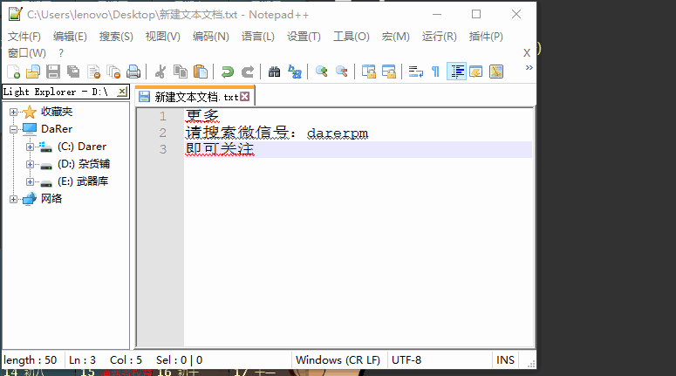Expand the hidden toolbar icons chevron
This screenshot has height=376, width=676.
tap(529, 68)
